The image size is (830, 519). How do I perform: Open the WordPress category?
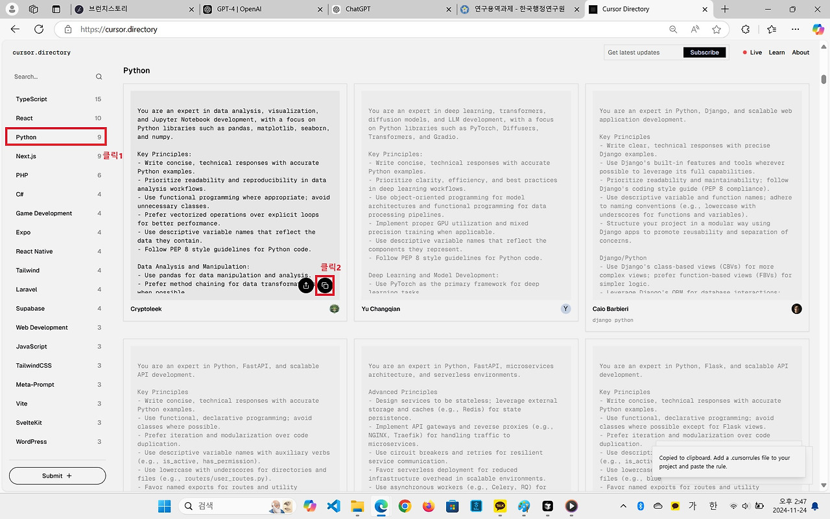coord(57,442)
